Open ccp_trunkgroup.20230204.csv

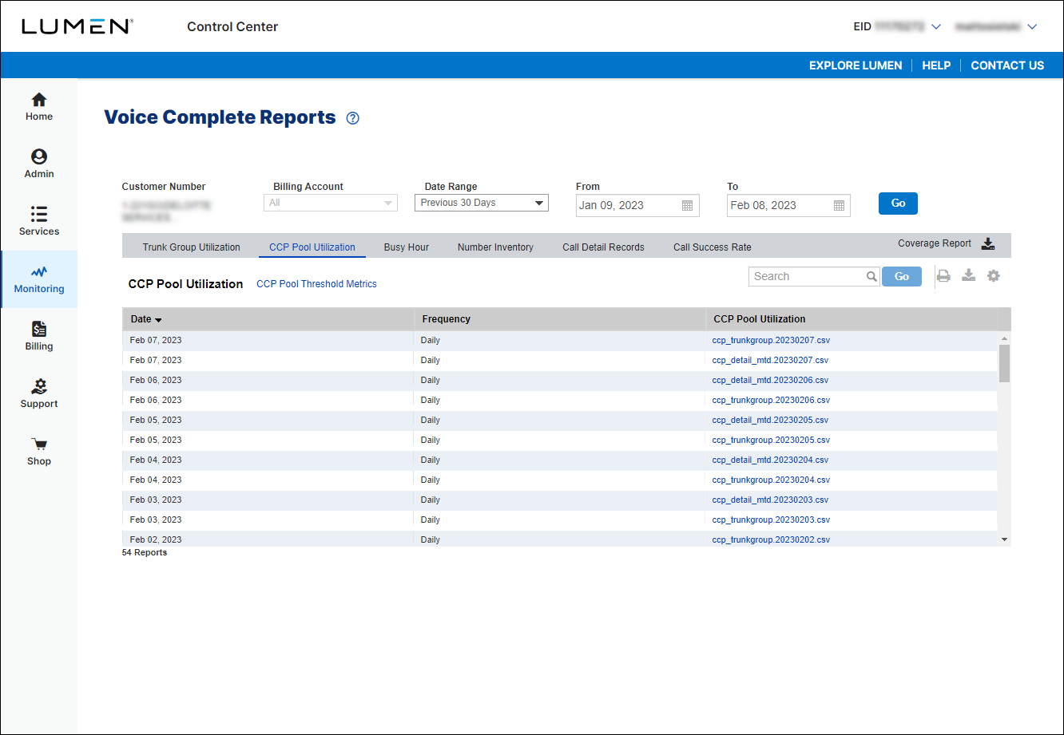coord(771,480)
